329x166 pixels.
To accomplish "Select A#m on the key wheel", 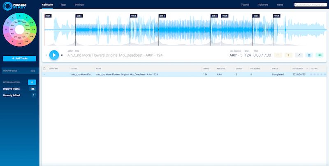I will (x=28, y=30).
